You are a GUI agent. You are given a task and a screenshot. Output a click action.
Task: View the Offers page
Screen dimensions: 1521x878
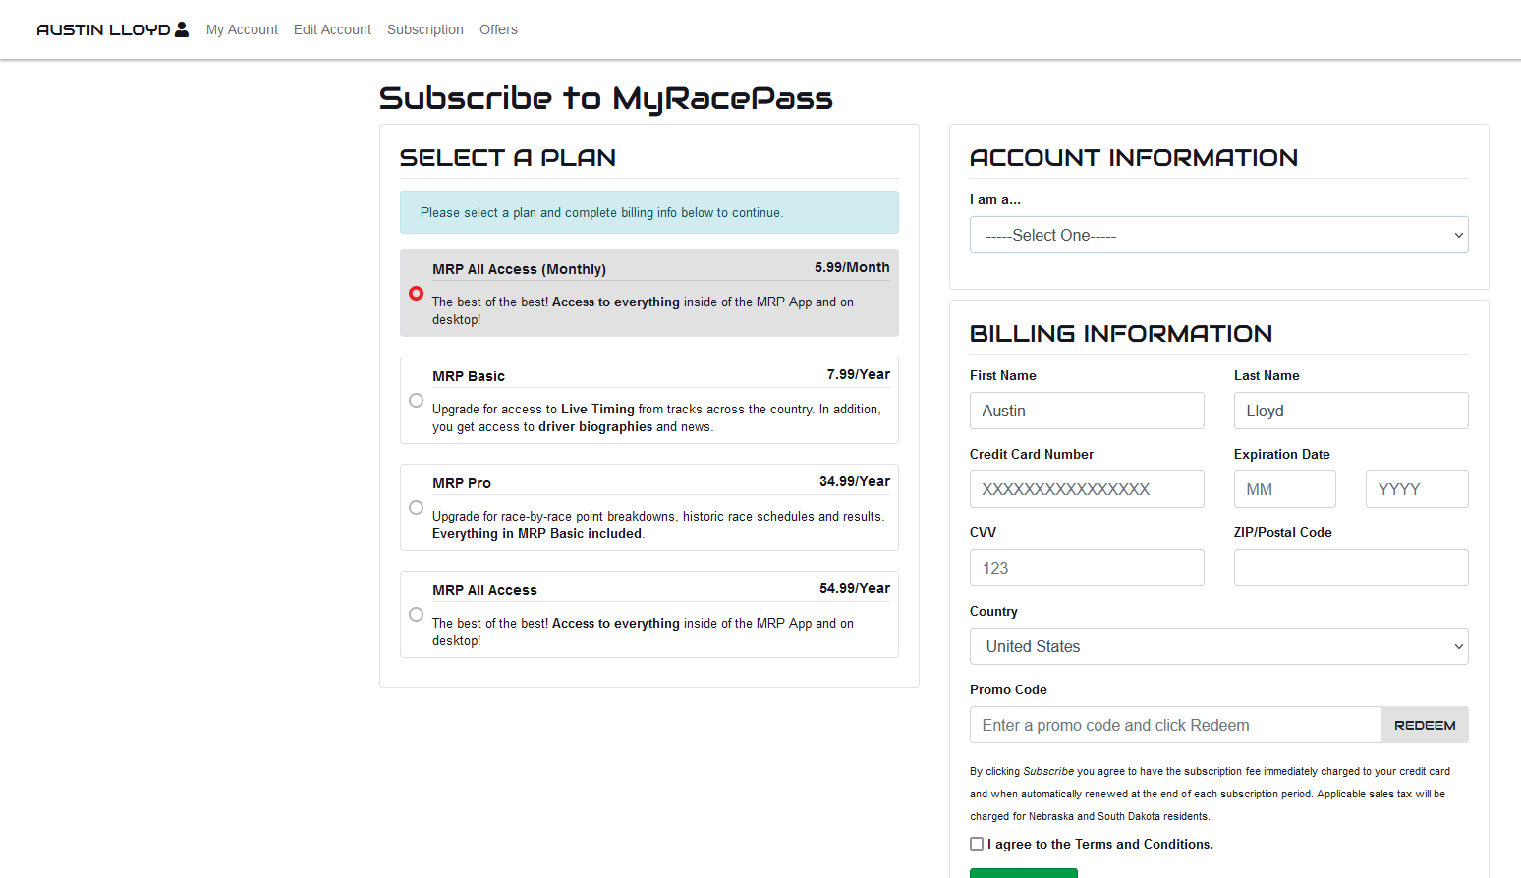tap(498, 29)
